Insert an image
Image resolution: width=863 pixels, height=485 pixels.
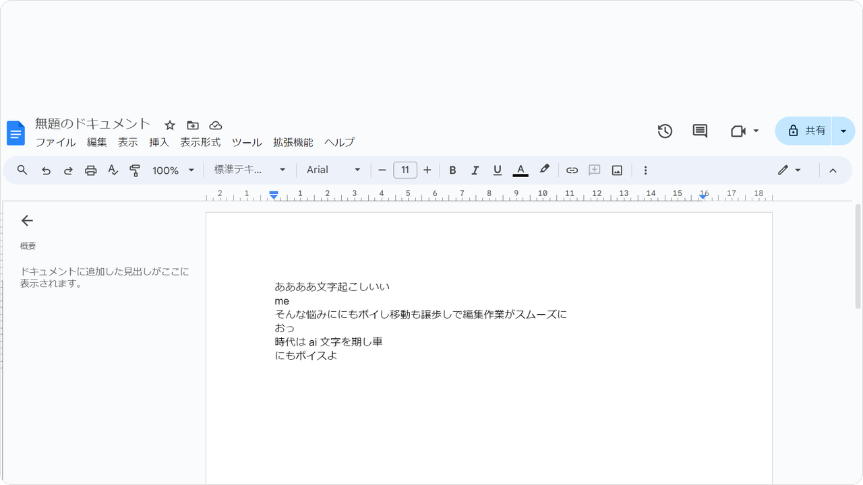[617, 170]
